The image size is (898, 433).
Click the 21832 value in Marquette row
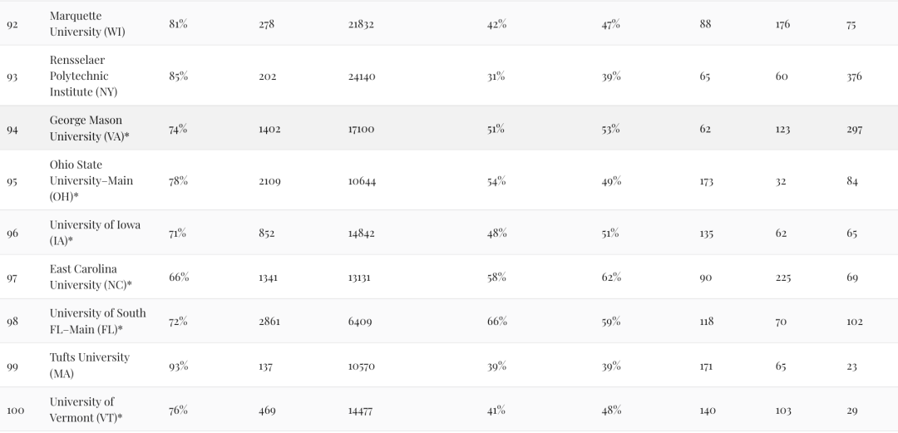tap(361, 24)
